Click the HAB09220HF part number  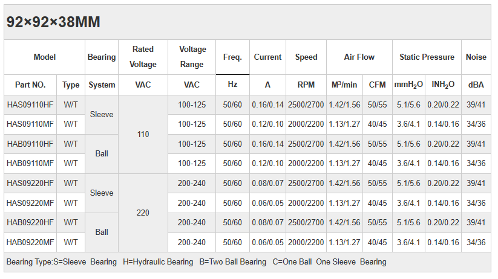pos(30,223)
